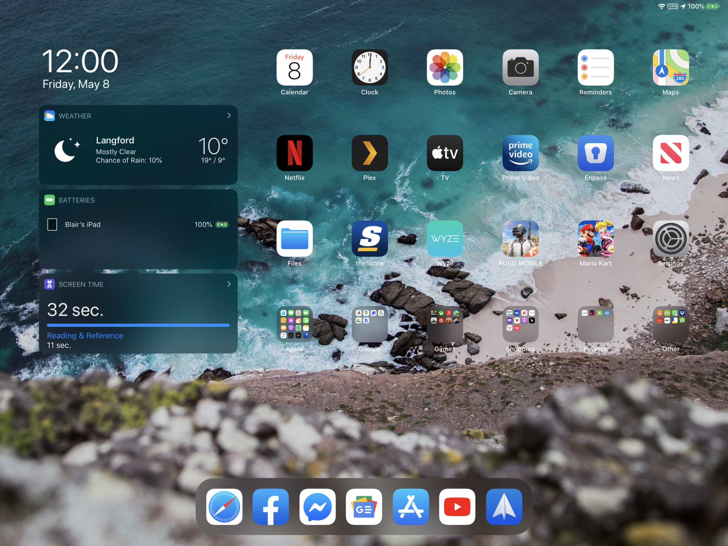Open Spark mail from the dock
Viewport: 728px width, 546px height.
(x=504, y=507)
